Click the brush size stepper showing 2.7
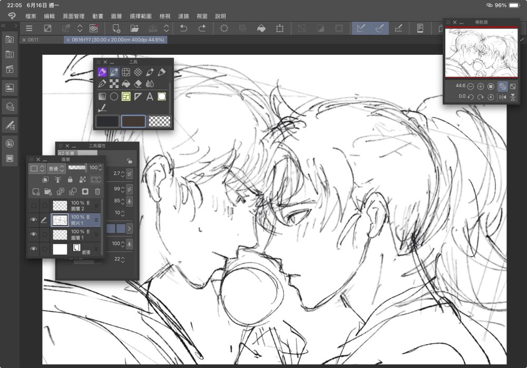Screen dimensions: 527x368 coord(123,173)
